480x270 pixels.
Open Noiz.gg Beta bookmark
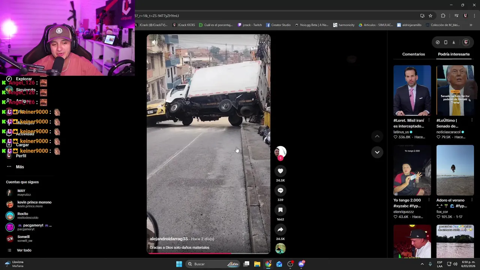click(312, 25)
